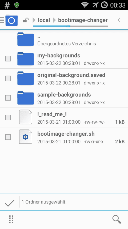Go to the local breadcrumb segment
This screenshot has width=128, height=229.
point(44,20)
